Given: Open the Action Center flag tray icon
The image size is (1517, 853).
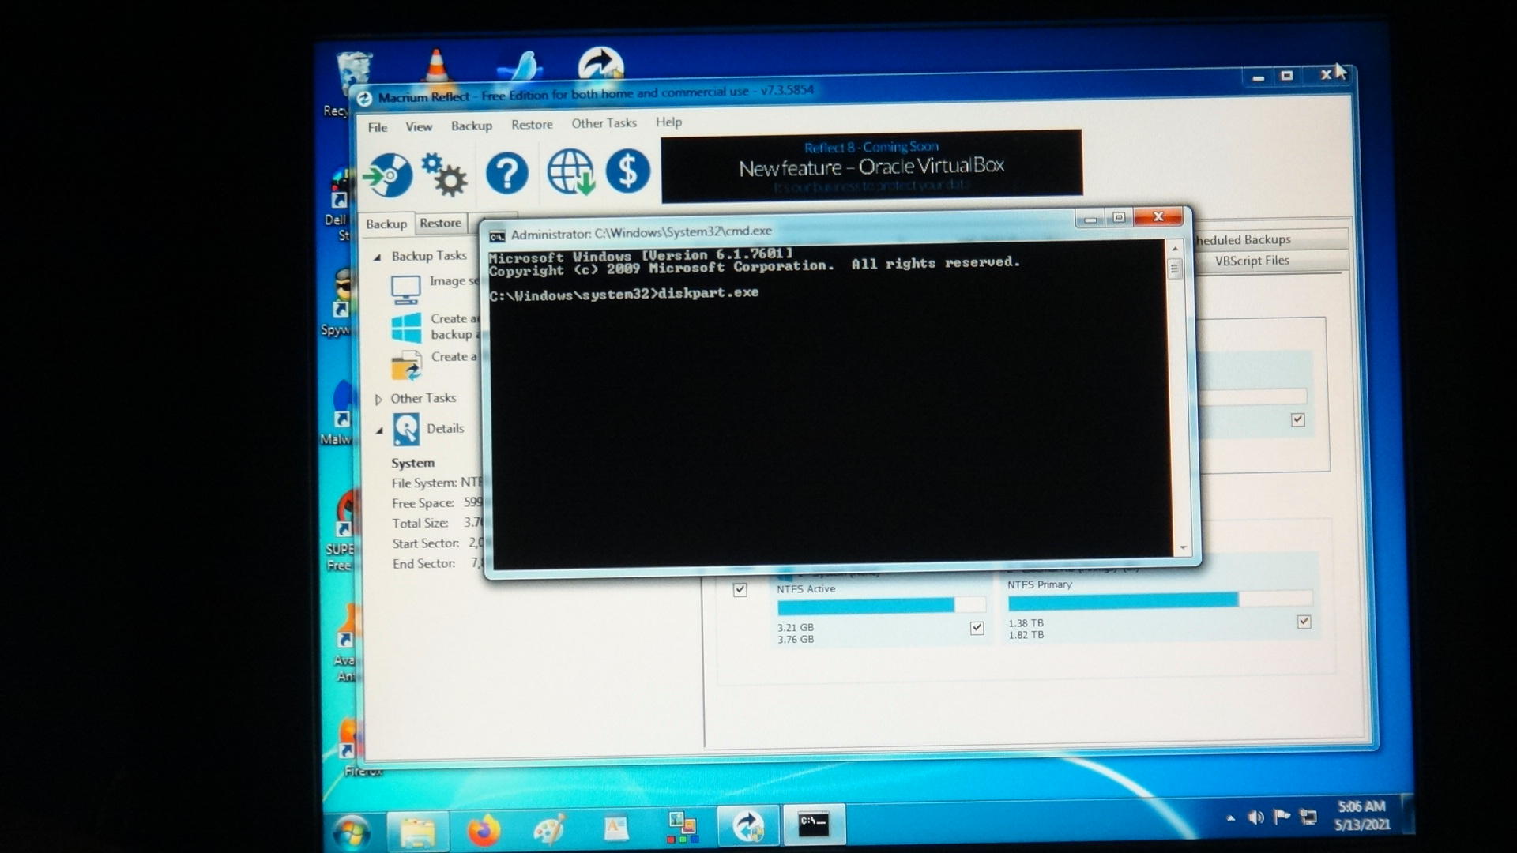Looking at the screenshot, I should [x=1282, y=816].
